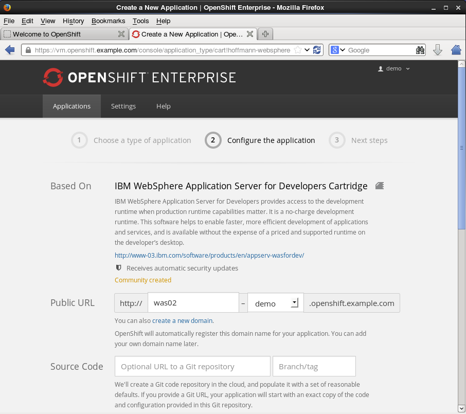Open the History menu

coord(74,21)
